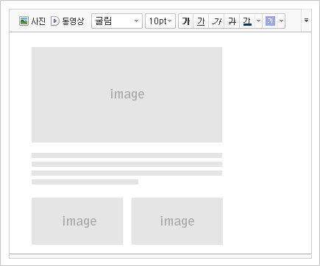
Task: Select the bottom-left image placeholder
Action: point(77,221)
